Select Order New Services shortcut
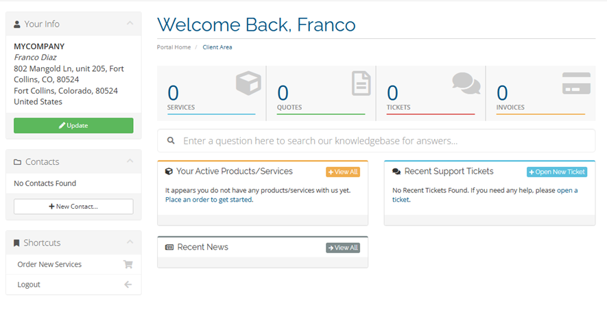The width and height of the screenshot is (607, 312). [49, 265]
